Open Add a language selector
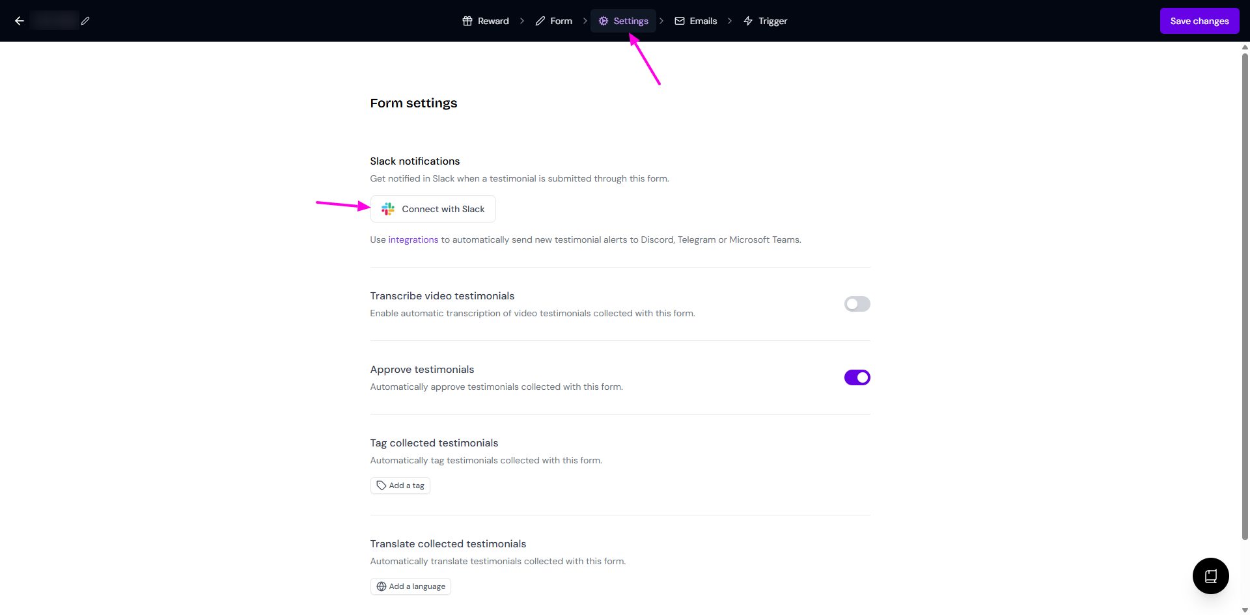Screen dimensions: 1250x615 [411, 586]
